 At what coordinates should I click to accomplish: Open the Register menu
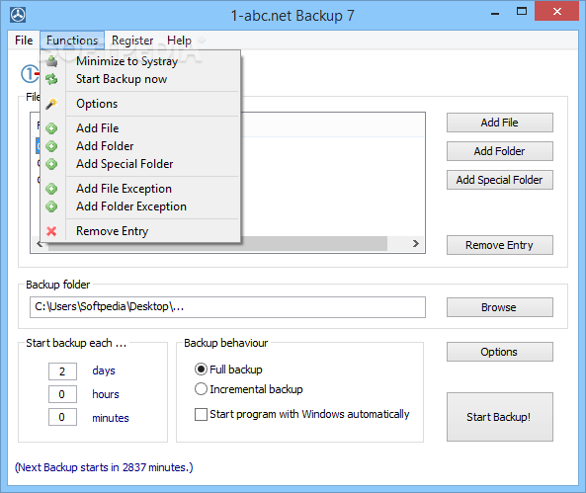pyautogui.click(x=132, y=40)
